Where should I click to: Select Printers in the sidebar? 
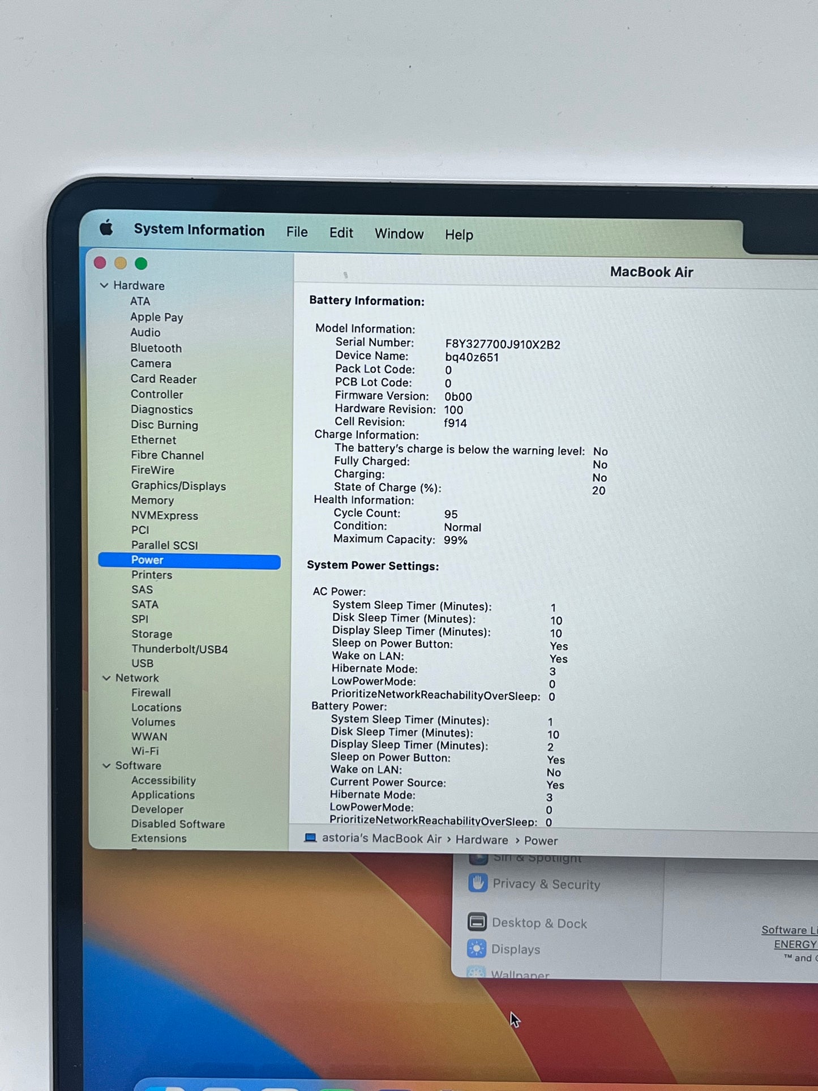pyautogui.click(x=152, y=575)
